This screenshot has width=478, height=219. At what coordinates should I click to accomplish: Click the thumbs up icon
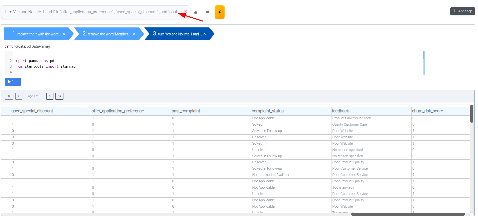pos(196,12)
